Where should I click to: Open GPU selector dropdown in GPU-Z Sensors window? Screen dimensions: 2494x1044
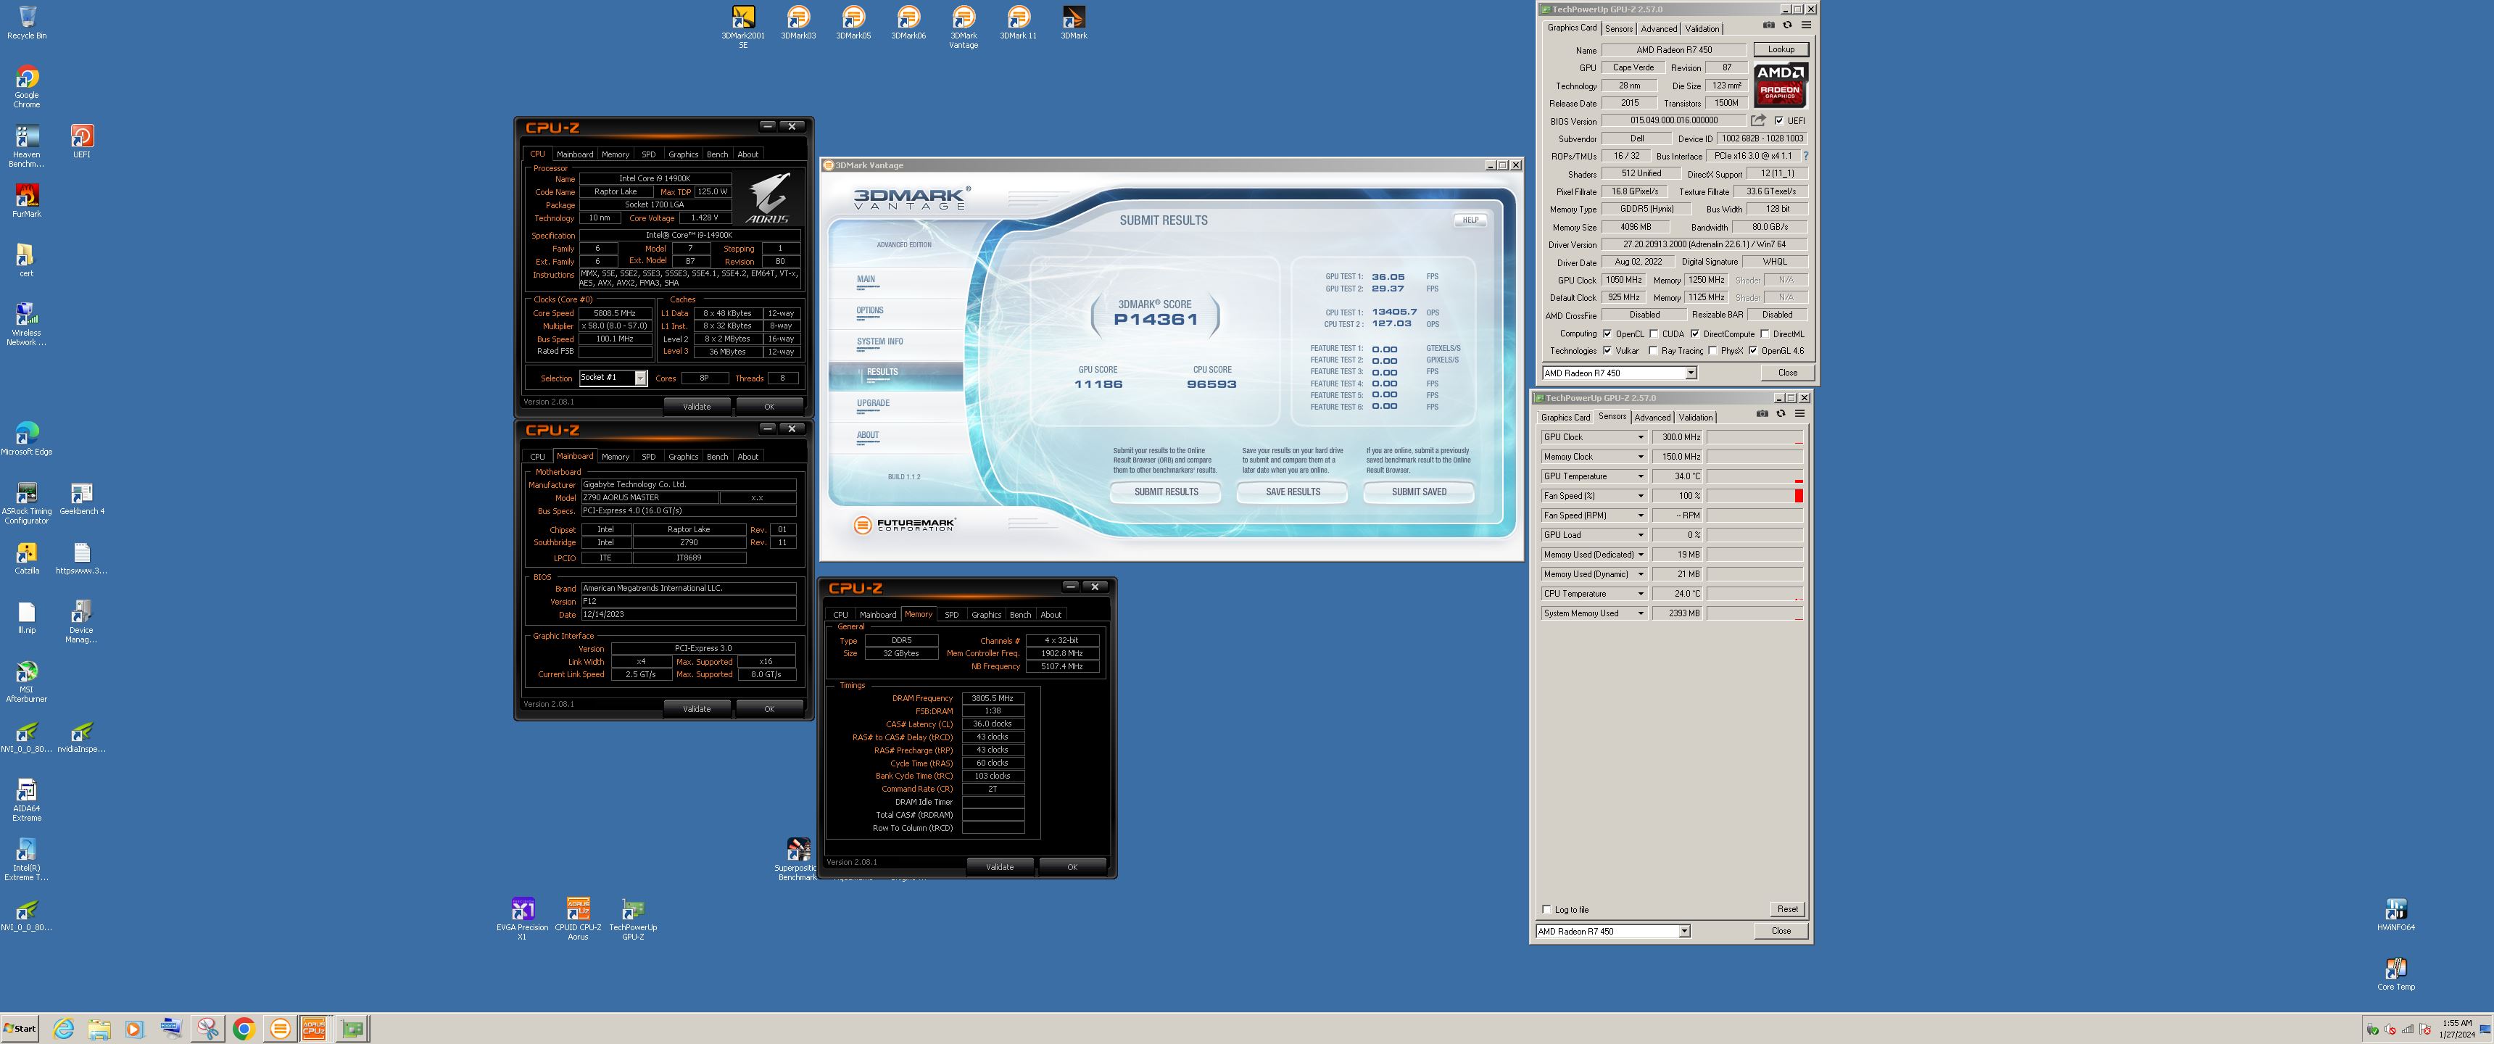pyautogui.click(x=1683, y=931)
